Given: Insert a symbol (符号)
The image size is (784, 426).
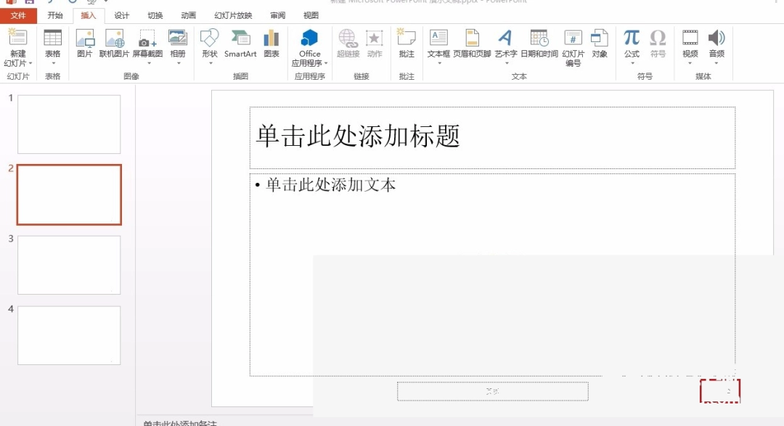Looking at the screenshot, I should pos(658,38).
